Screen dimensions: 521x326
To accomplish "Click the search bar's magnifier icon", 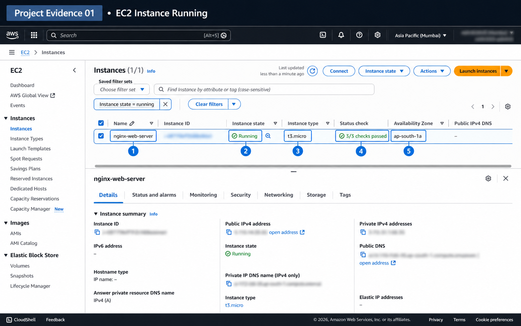I will coord(54,35).
